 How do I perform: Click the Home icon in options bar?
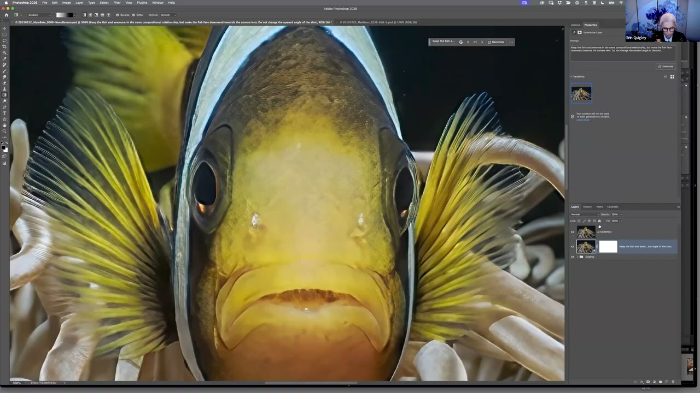pyautogui.click(x=6, y=15)
